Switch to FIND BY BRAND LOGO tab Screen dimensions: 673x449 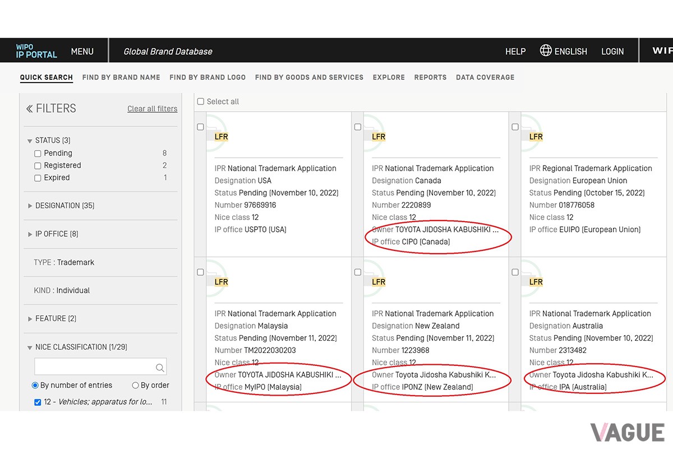[x=208, y=77]
